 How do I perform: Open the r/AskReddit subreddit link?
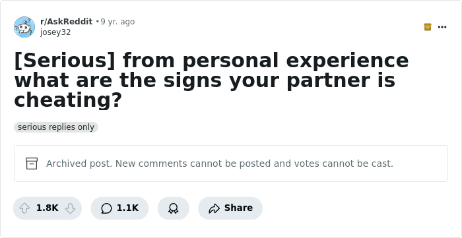(66, 22)
